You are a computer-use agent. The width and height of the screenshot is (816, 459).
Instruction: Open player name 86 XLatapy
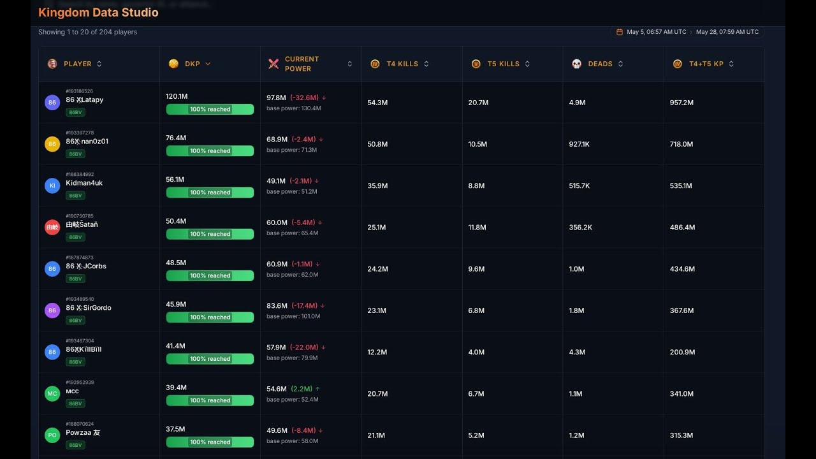(85, 100)
